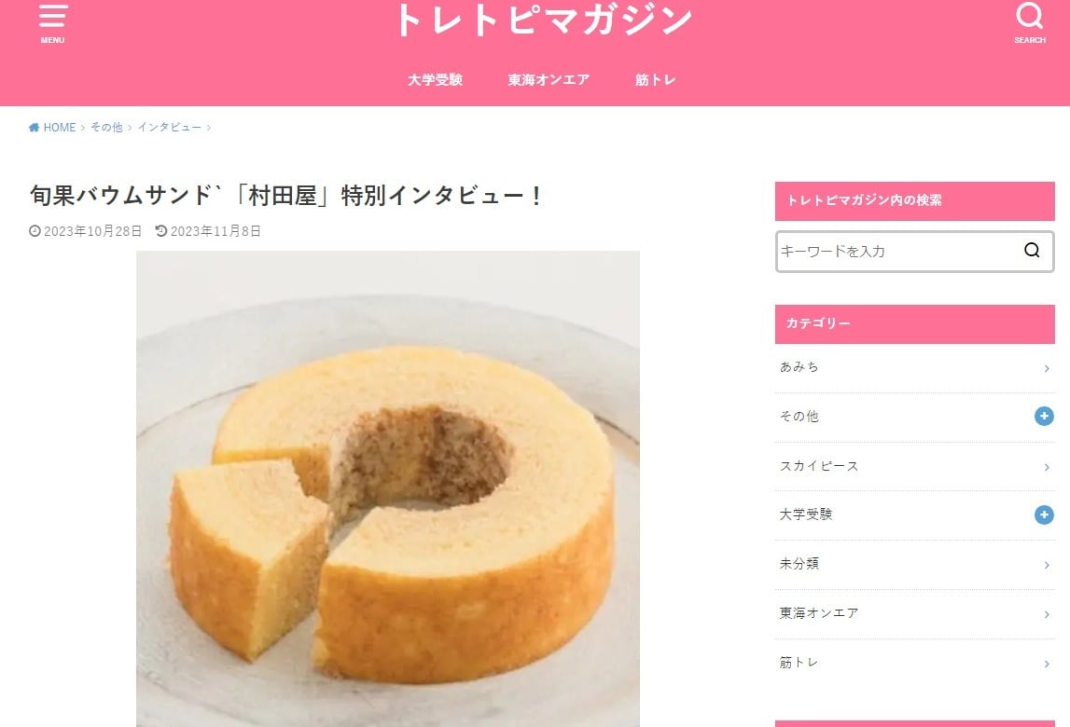
Task: Click the article title 旬果バウムサンド
Action: [x=286, y=196]
